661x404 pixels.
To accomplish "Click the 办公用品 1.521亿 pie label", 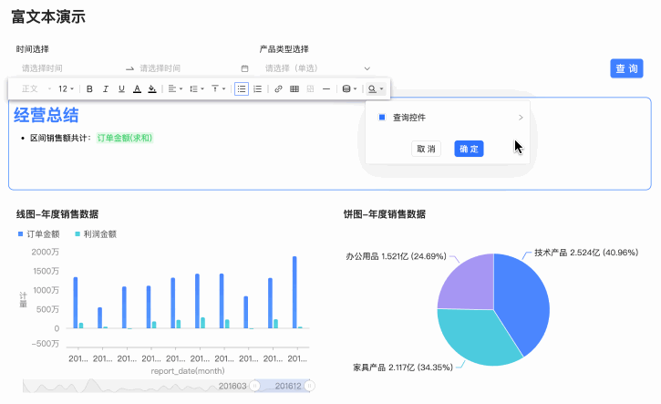I will point(396,256).
